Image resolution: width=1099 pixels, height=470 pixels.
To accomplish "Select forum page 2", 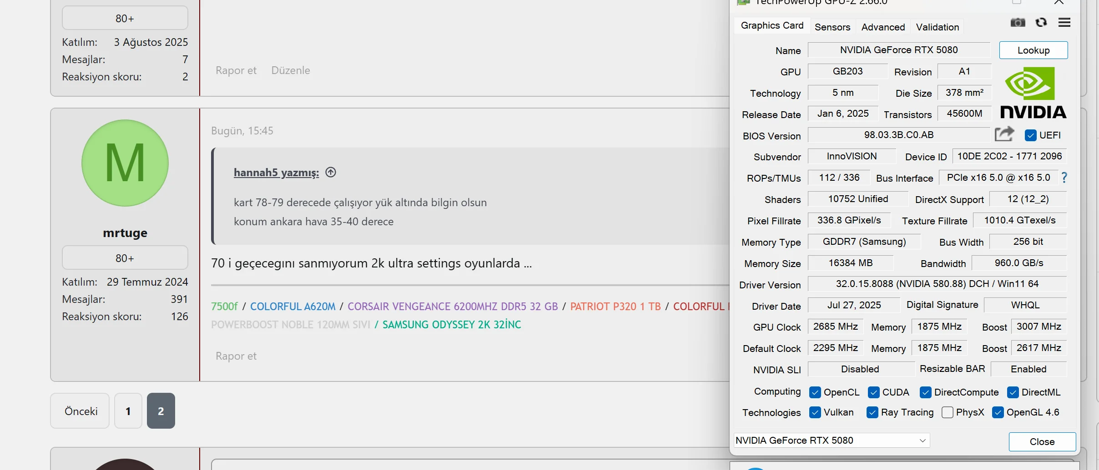I will tap(161, 411).
